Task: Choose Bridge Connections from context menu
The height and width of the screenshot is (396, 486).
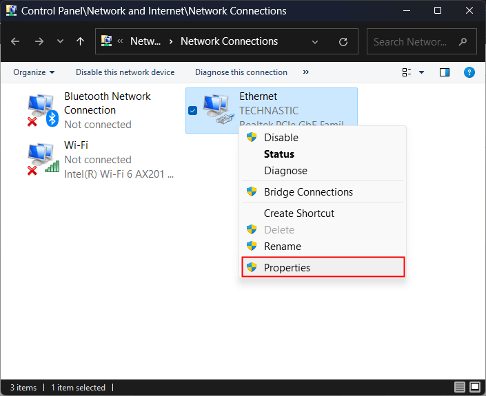Action: pyautogui.click(x=323, y=192)
